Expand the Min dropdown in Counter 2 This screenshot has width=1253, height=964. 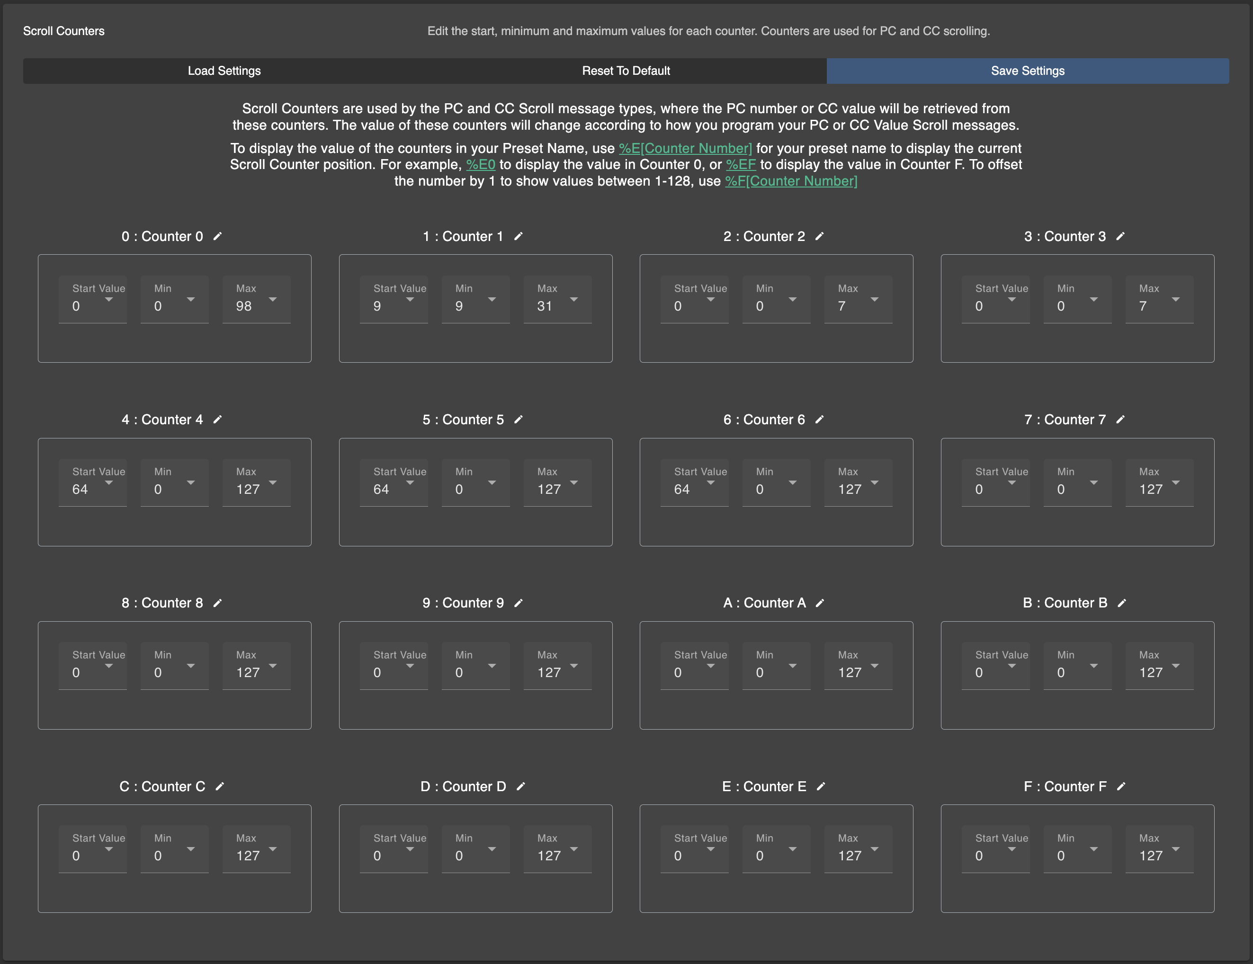(794, 299)
